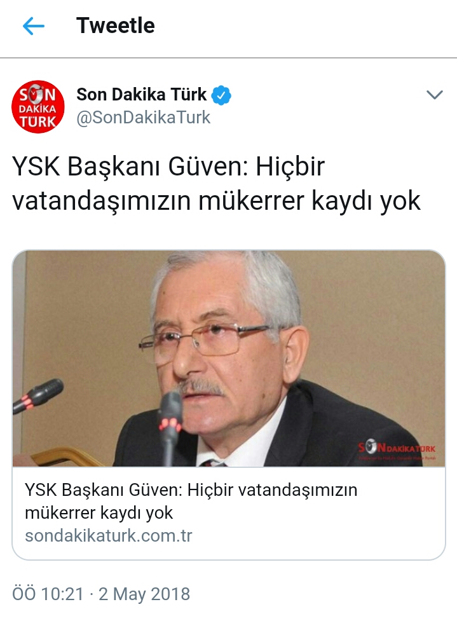Tap the first line 'YSK Başkanı Güven: Hiçbir'
The width and height of the screenshot is (457, 623).
tap(168, 167)
